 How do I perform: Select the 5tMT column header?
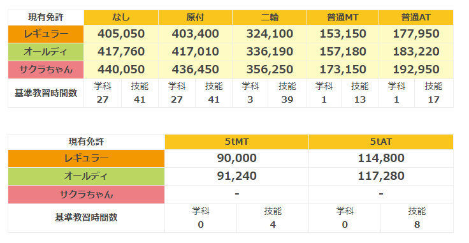pyautogui.click(x=236, y=142)
